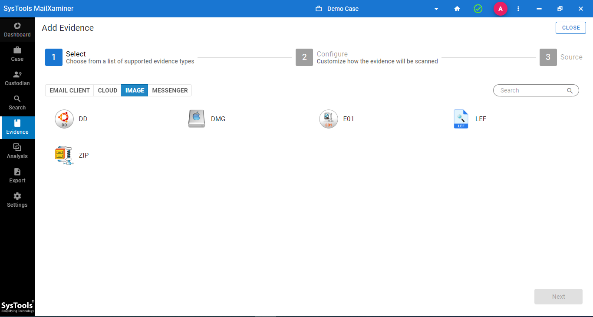Open the Settings gear section
Screen dimensions: 593x317
[17, 200]
